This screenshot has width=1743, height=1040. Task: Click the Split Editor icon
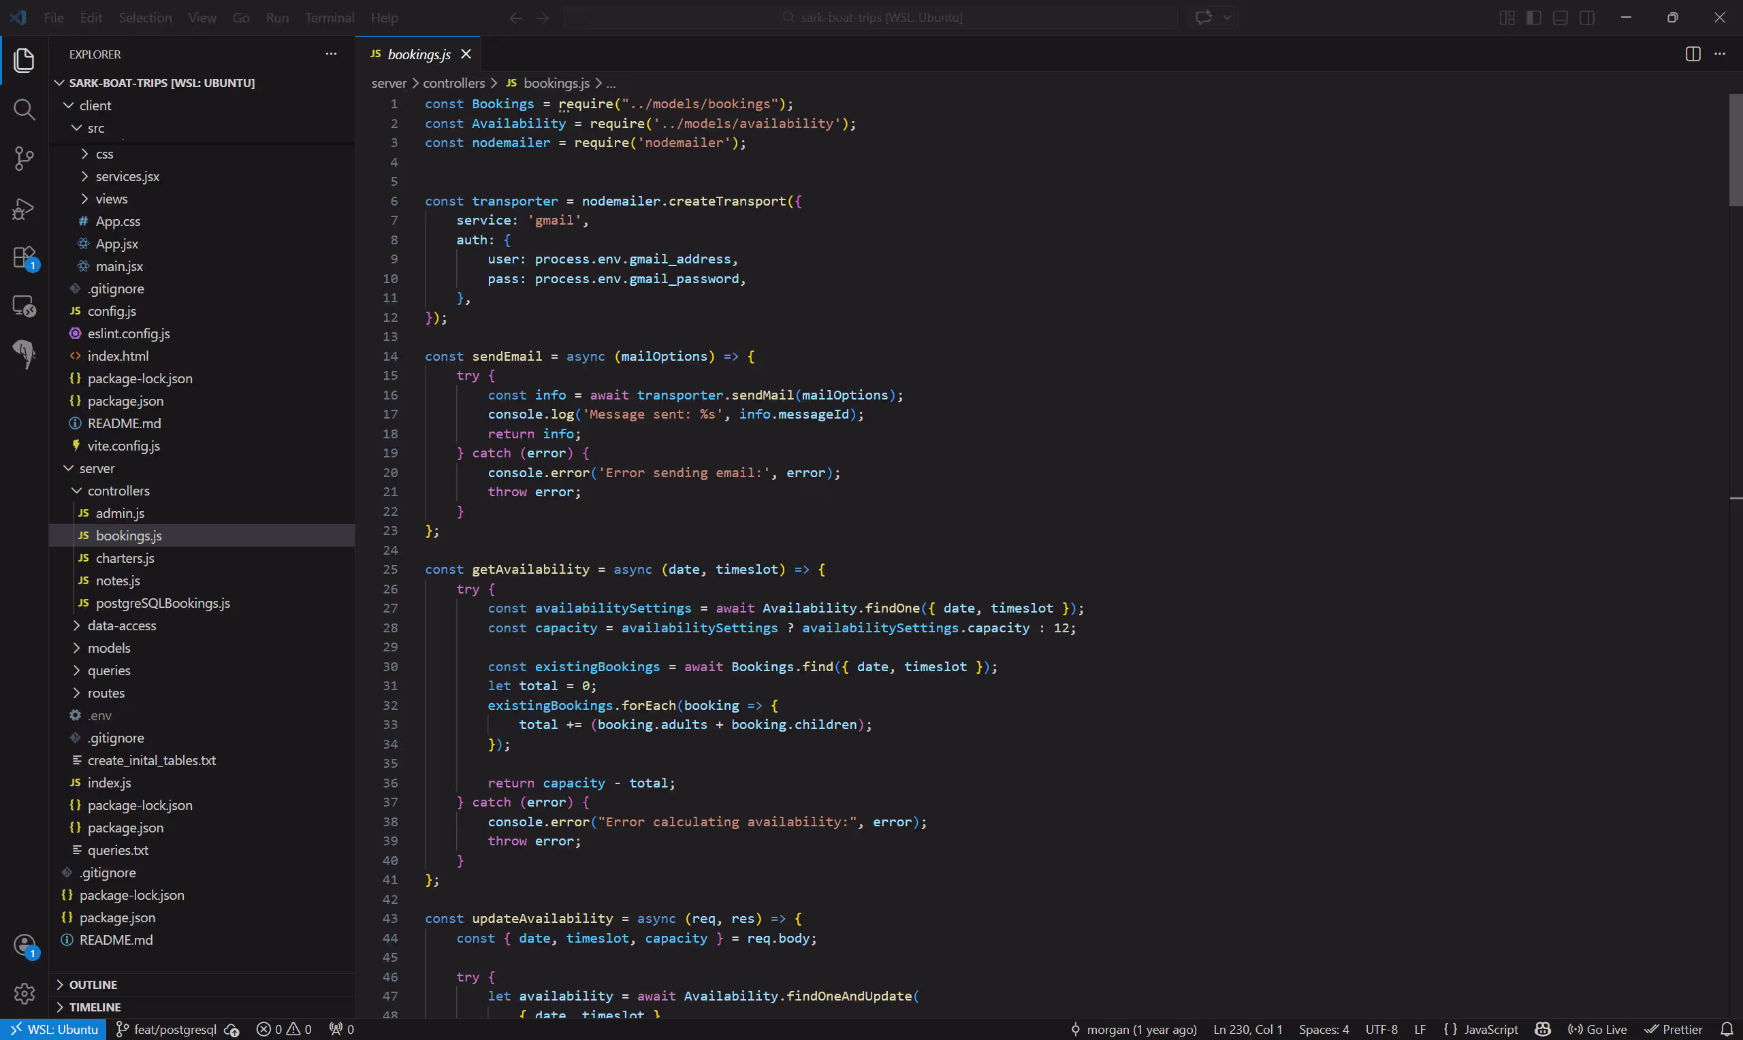1693,52
